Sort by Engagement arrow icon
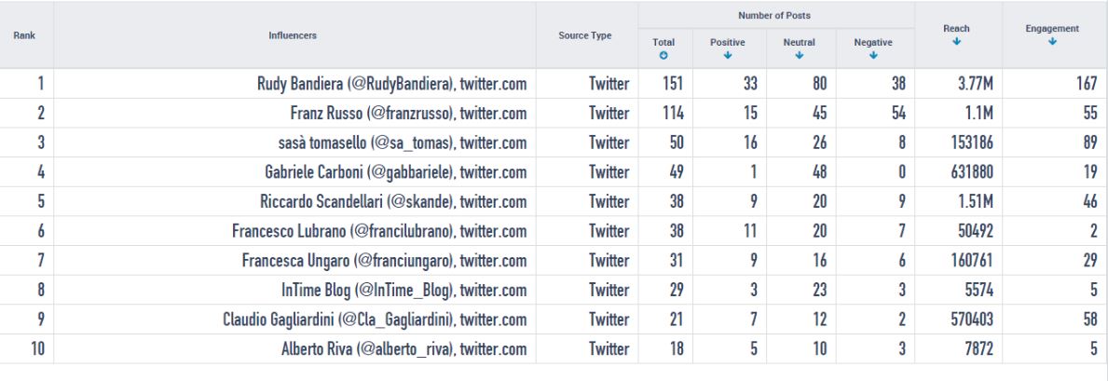Screen dimensions: 1108x381 coord(1051,42)
